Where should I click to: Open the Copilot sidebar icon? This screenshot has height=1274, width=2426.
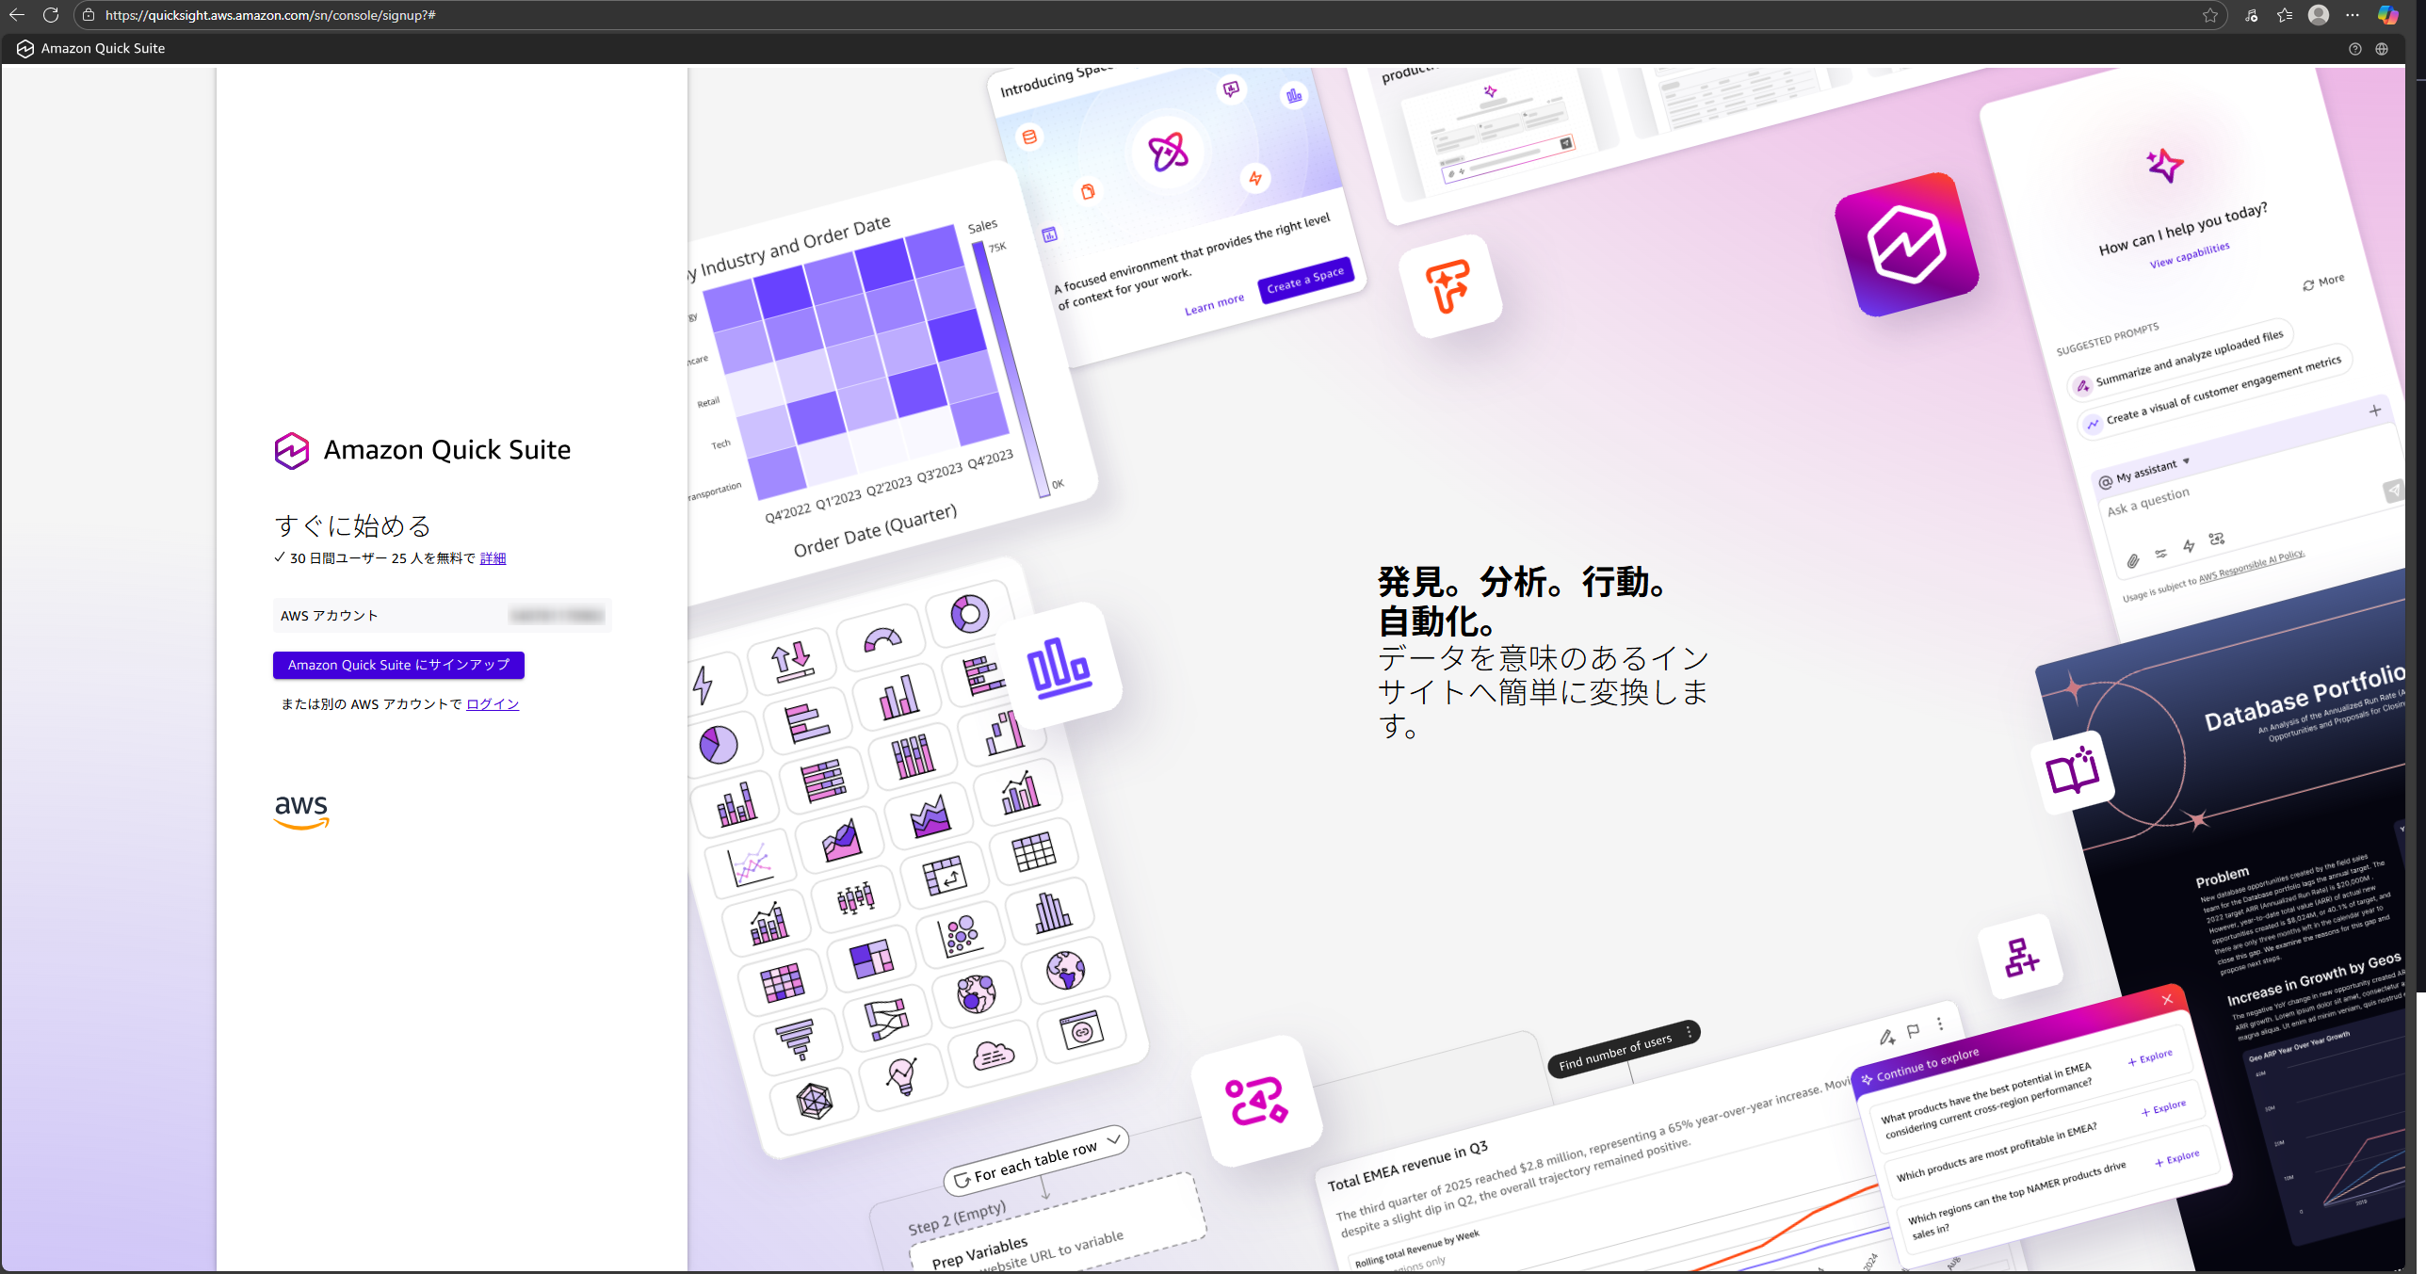point(2387,15)
